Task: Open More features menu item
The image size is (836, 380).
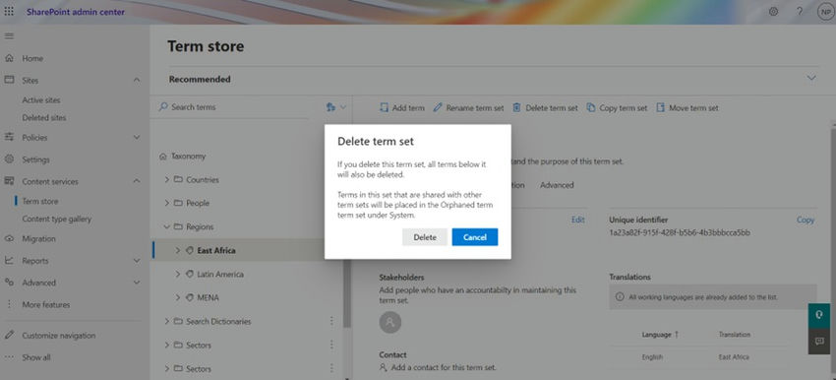Action: click(x=46, y=305)
